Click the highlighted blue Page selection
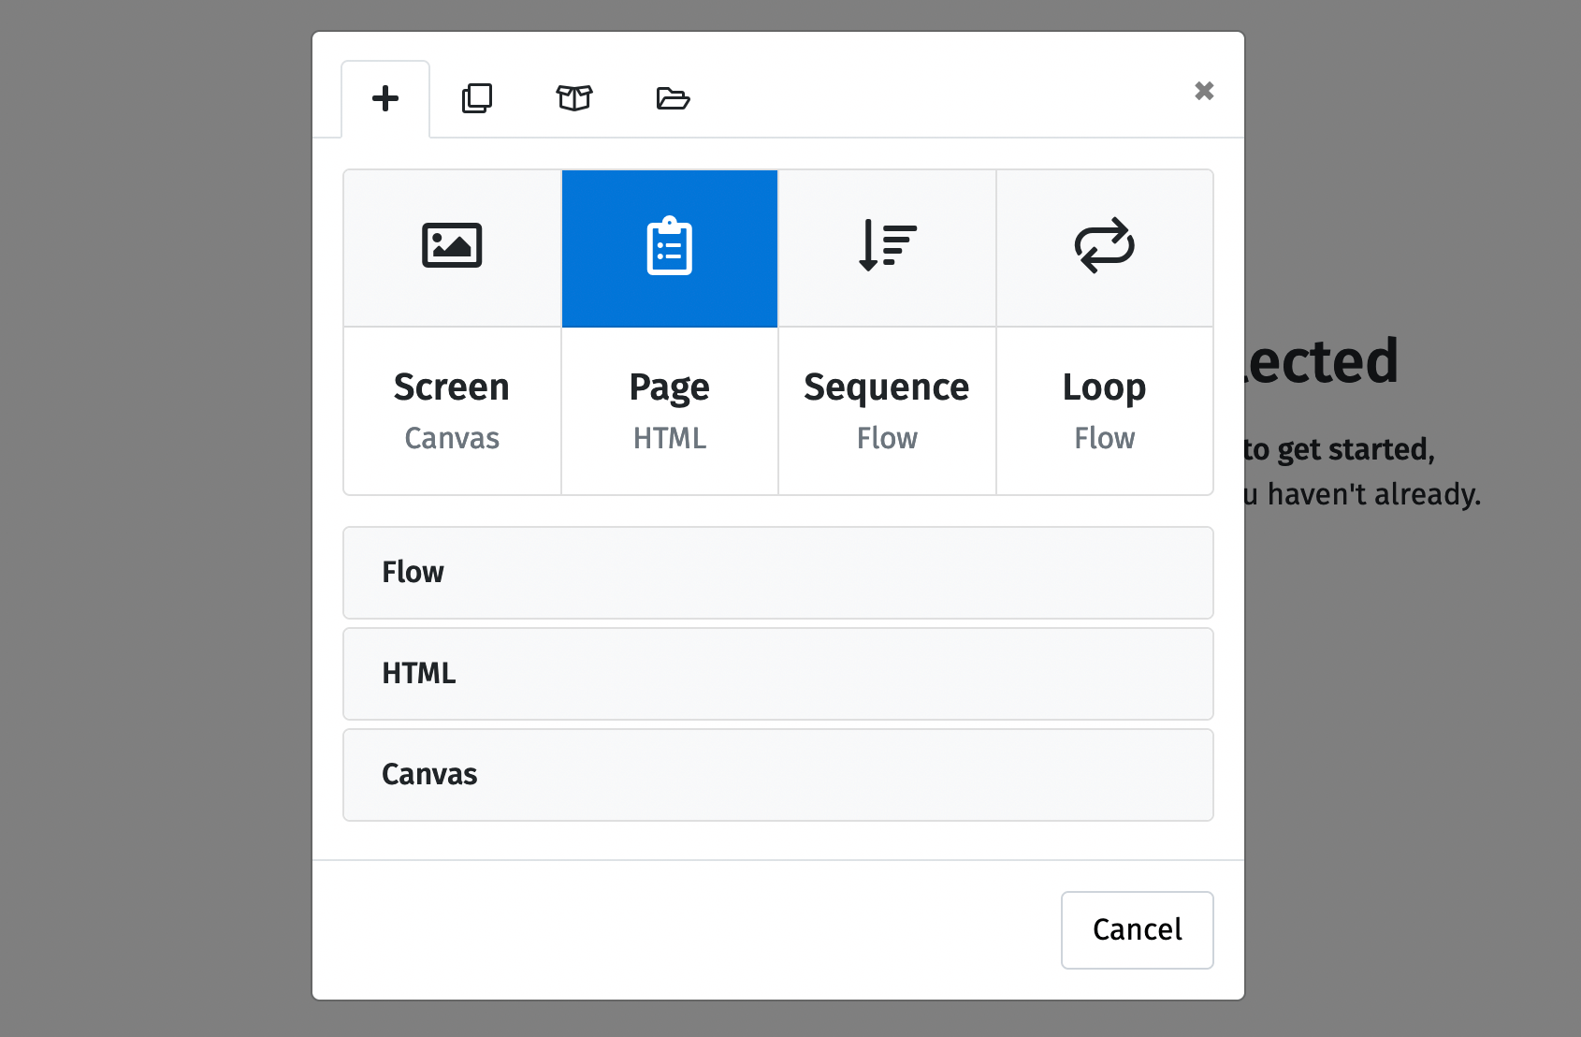Viewport: 1581px width, 1037px height. [669, 247]
